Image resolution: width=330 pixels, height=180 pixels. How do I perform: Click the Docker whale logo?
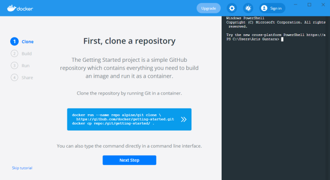click(x=20, y=8)
